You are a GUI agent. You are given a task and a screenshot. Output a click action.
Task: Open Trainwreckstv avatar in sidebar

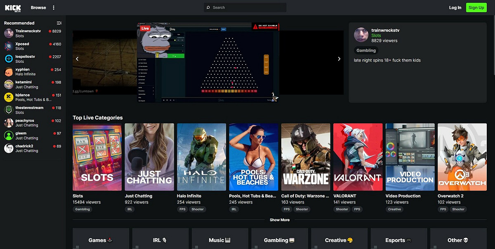point(9,33)
